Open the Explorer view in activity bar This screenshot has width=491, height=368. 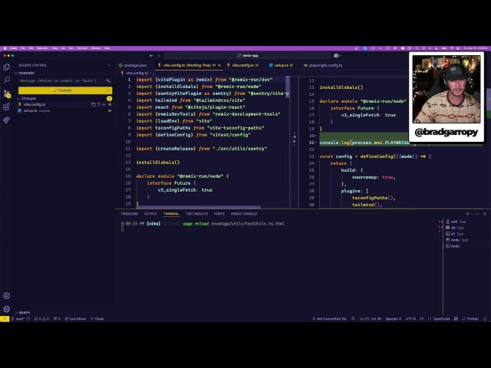[6, 67]
